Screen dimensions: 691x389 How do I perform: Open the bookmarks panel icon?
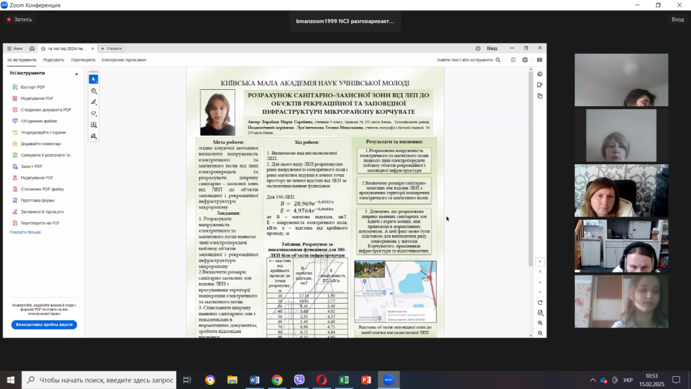[x=540, y=85]
